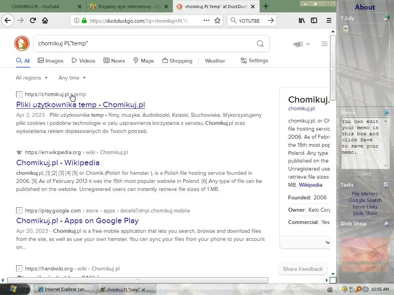Screen dimensions: 394x295
Task: Click inside the memo text box
Action: pyautogui.click(x=362, y=143)
